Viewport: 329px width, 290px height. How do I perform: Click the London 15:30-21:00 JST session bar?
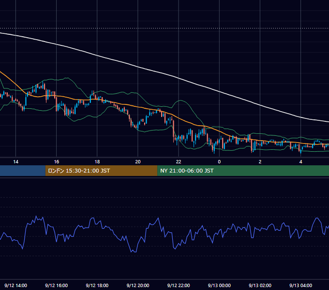(x=101, y=171)
